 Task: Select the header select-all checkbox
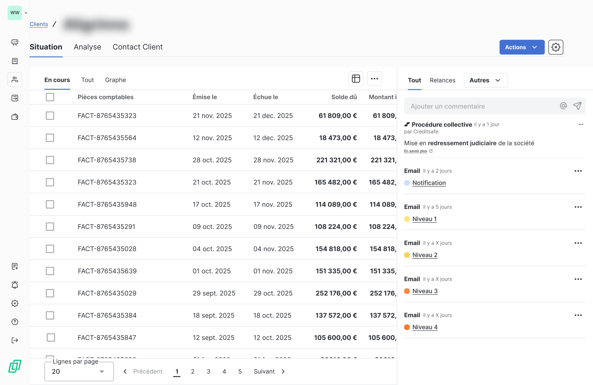pyautogui.click(x=50, y=97)
